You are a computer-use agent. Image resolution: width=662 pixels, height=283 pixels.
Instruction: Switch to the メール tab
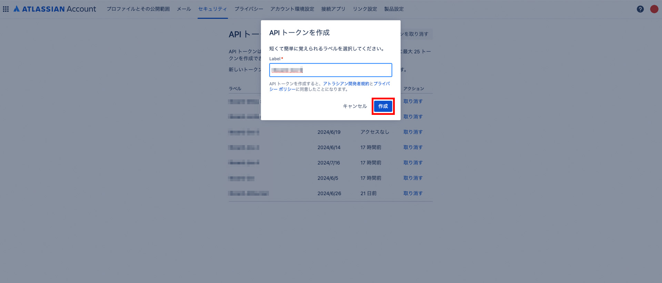[184, 9]
